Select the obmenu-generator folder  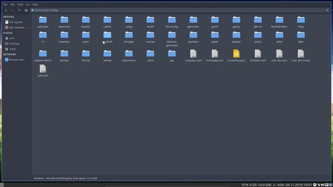(x=172, y=39)
